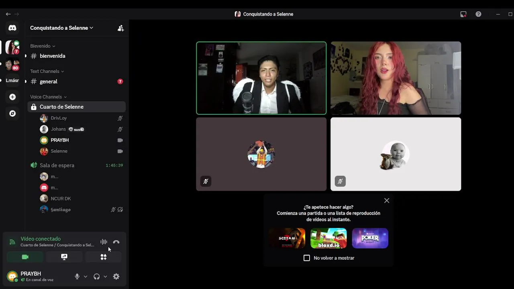Screen dimensions: 514x289
Task: Join Sala de espera voice channel
Action: tap(76, 165)
